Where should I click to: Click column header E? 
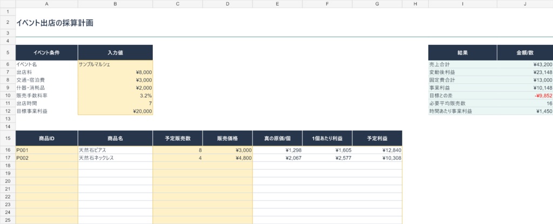click(x=278, y=4)
